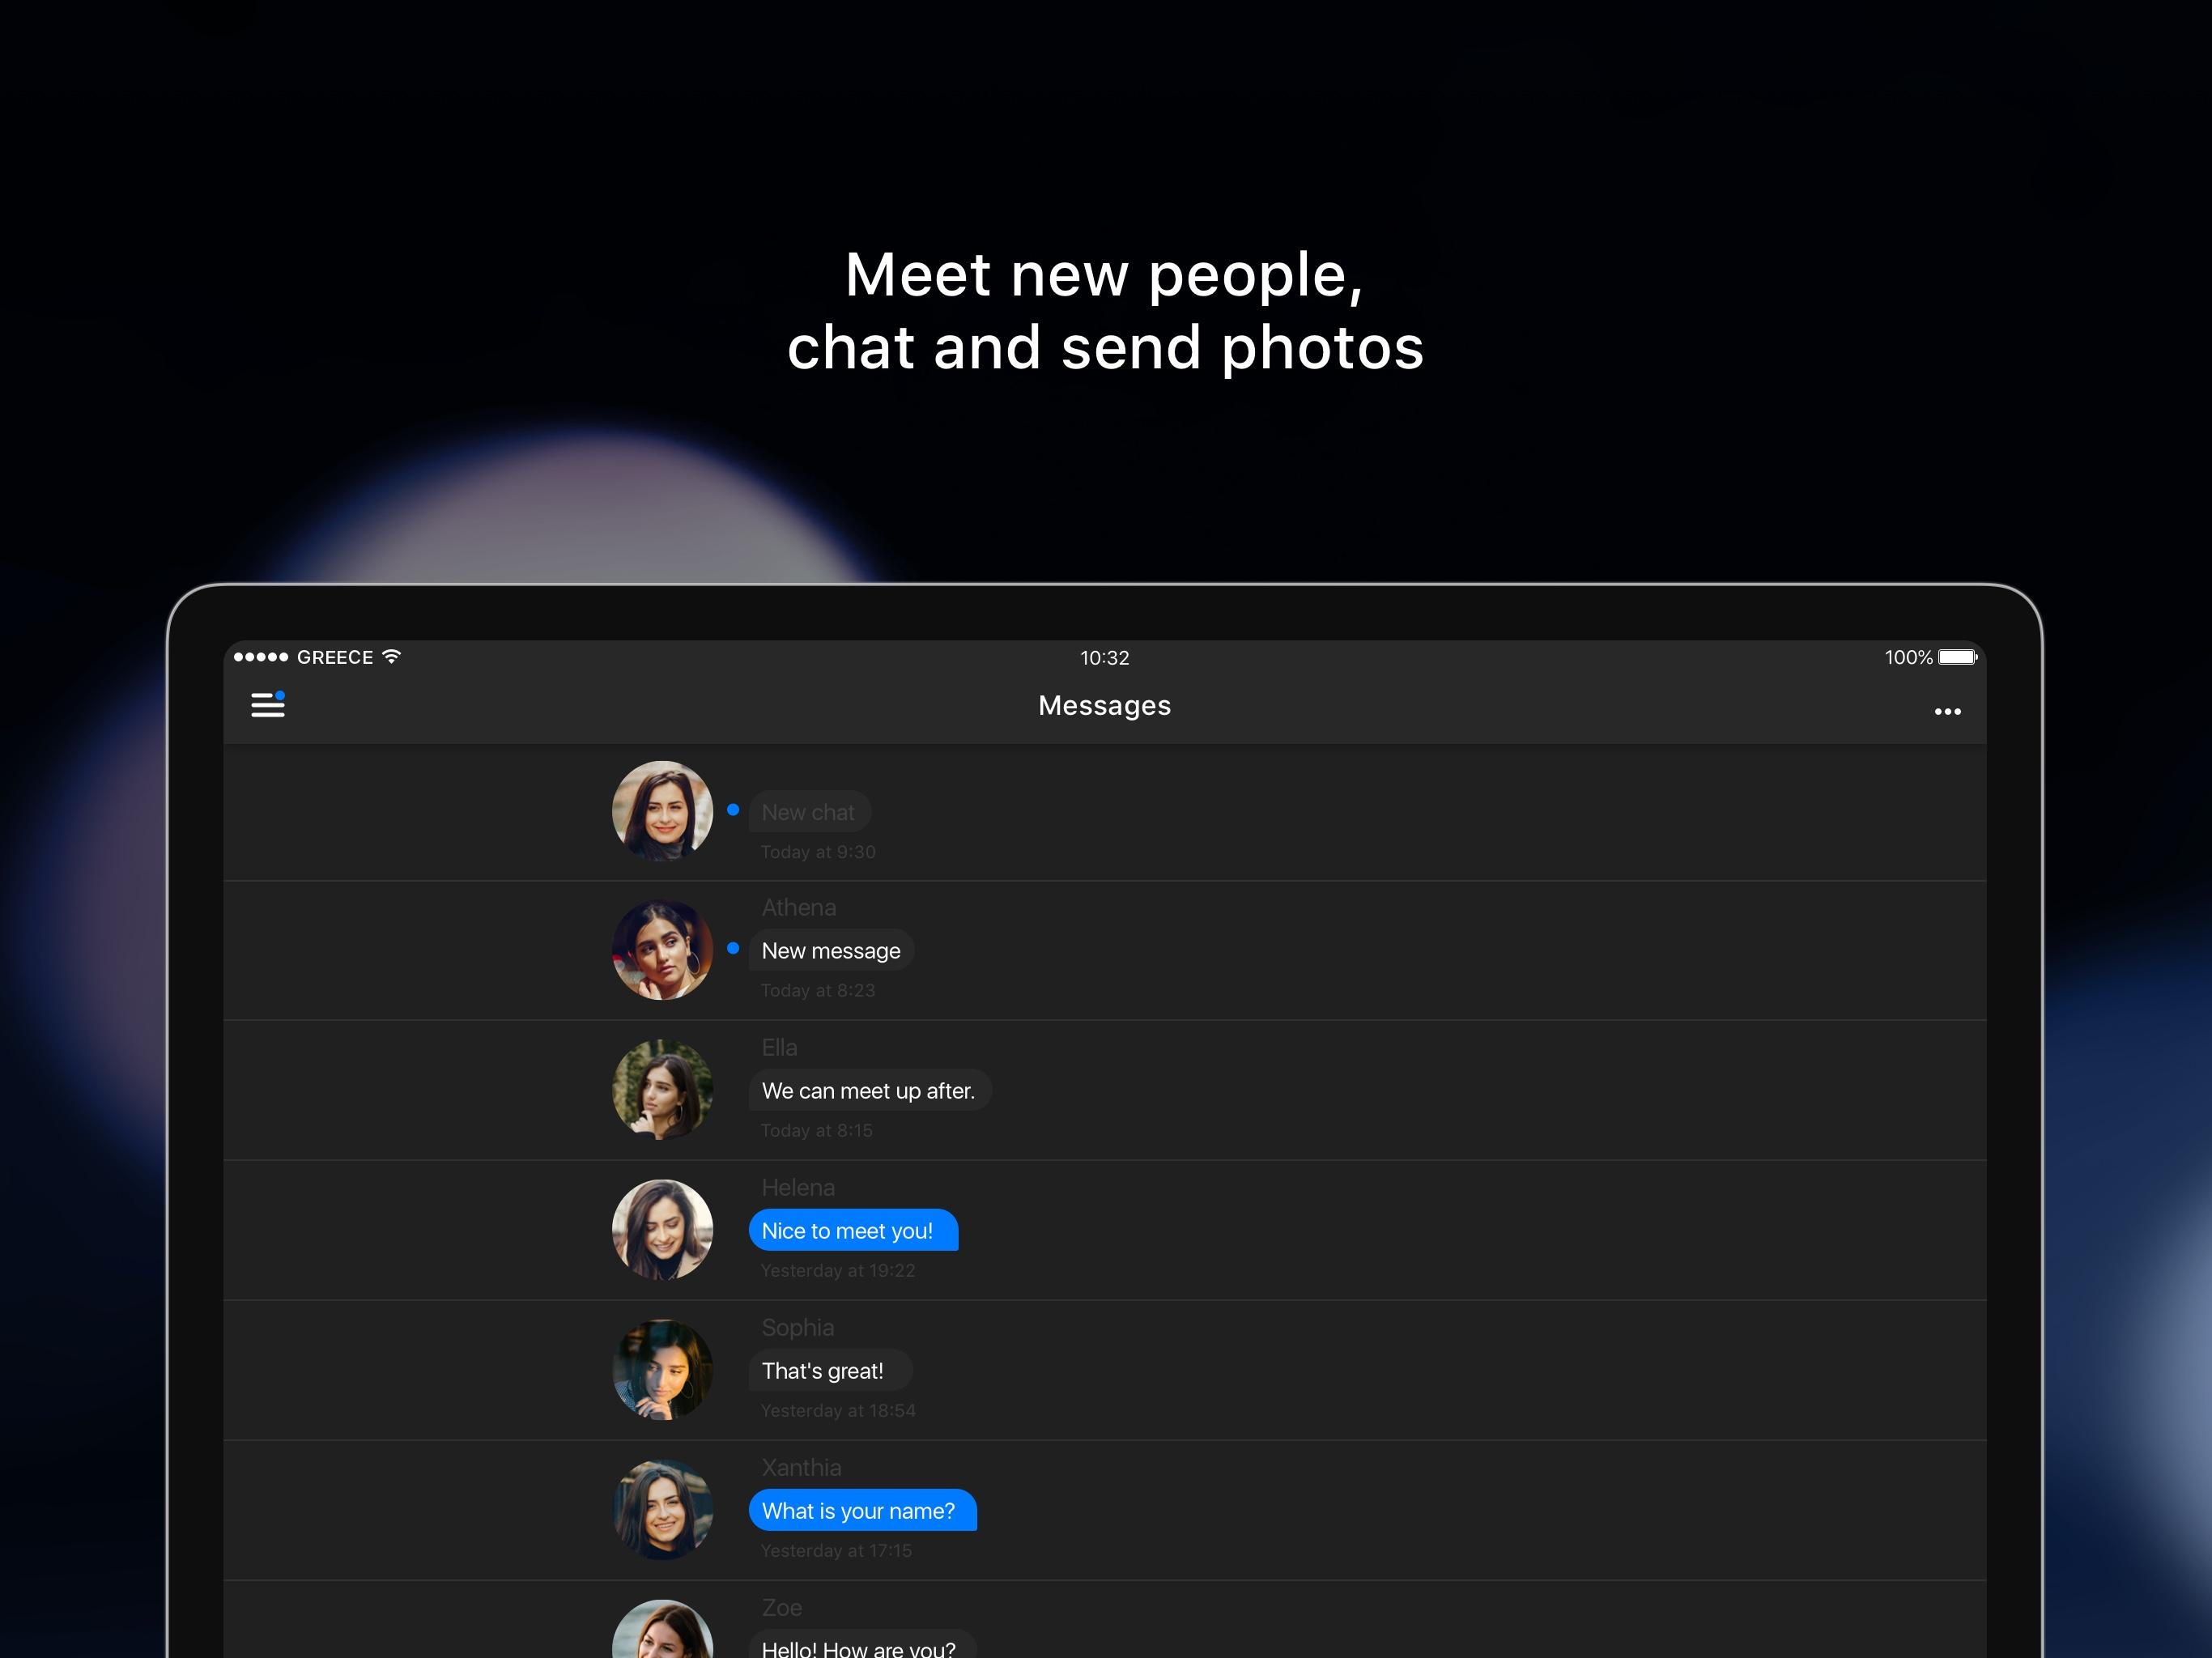The image size is (2212, 1658).
Task: Tap the Wi-Fi status icon
Action: point(391,656)
